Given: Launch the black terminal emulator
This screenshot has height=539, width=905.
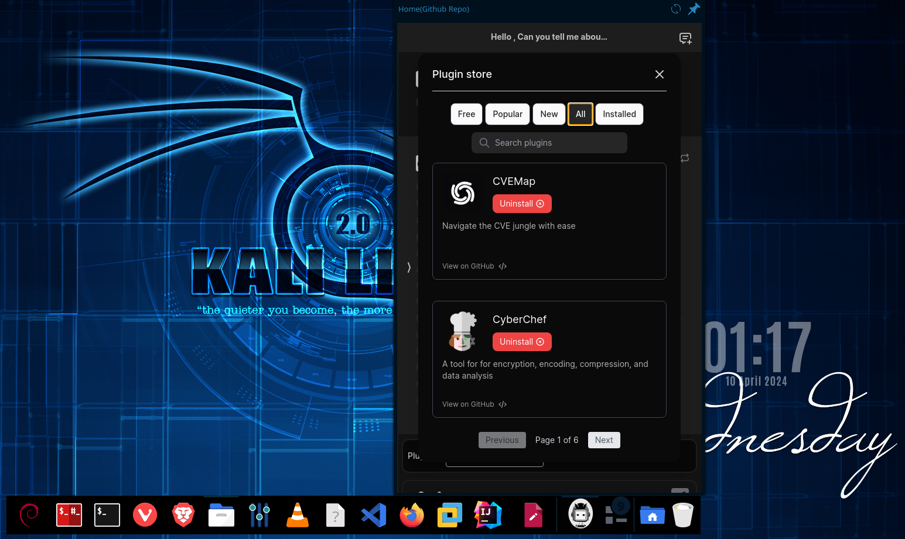Looking at the screenshot, I should pyautogui.click(x=107, y=515).
